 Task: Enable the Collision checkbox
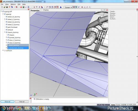(x=5, y=51)
